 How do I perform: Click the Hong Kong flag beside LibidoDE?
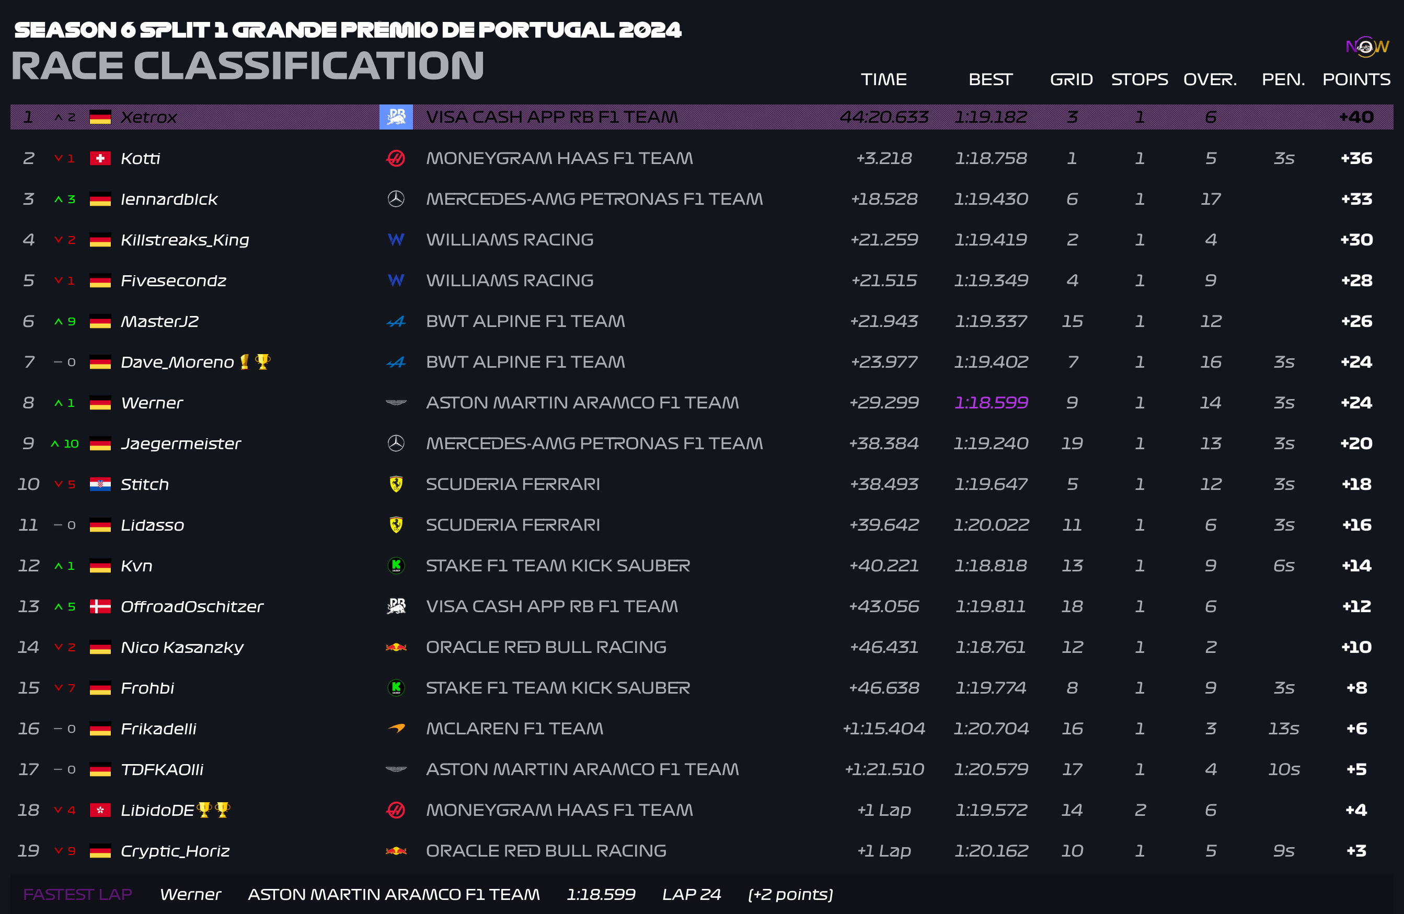100,810
